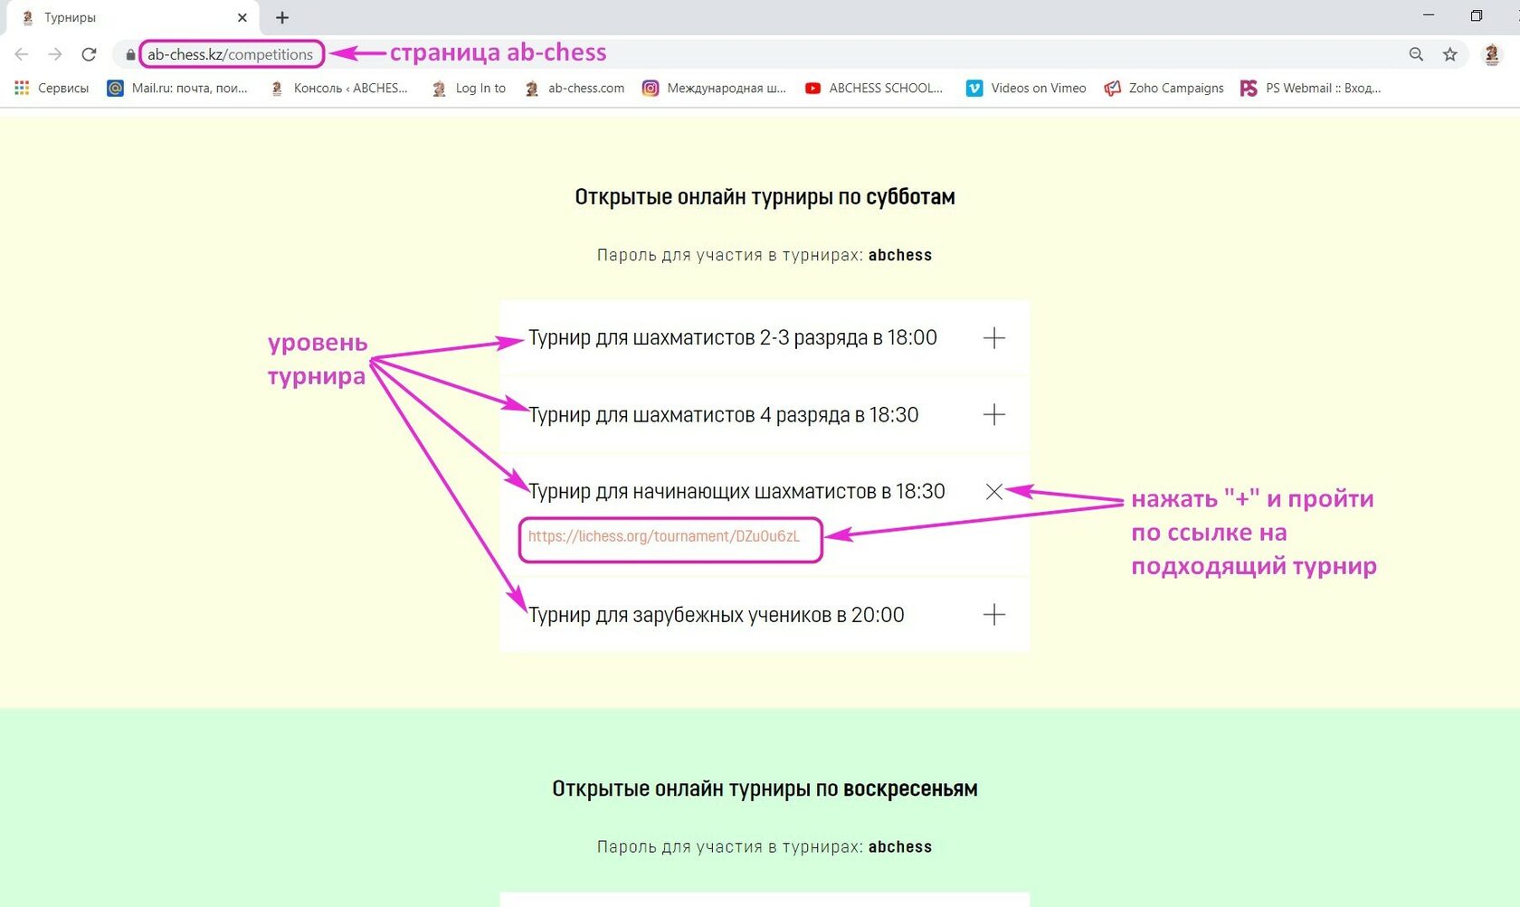
Task: Select the Турниры tab
Action: (133, 17)
